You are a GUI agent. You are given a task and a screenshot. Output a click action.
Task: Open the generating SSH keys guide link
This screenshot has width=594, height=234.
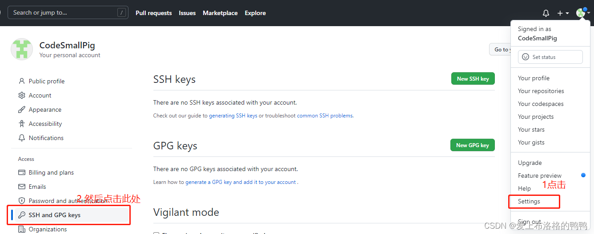[233, 116]
